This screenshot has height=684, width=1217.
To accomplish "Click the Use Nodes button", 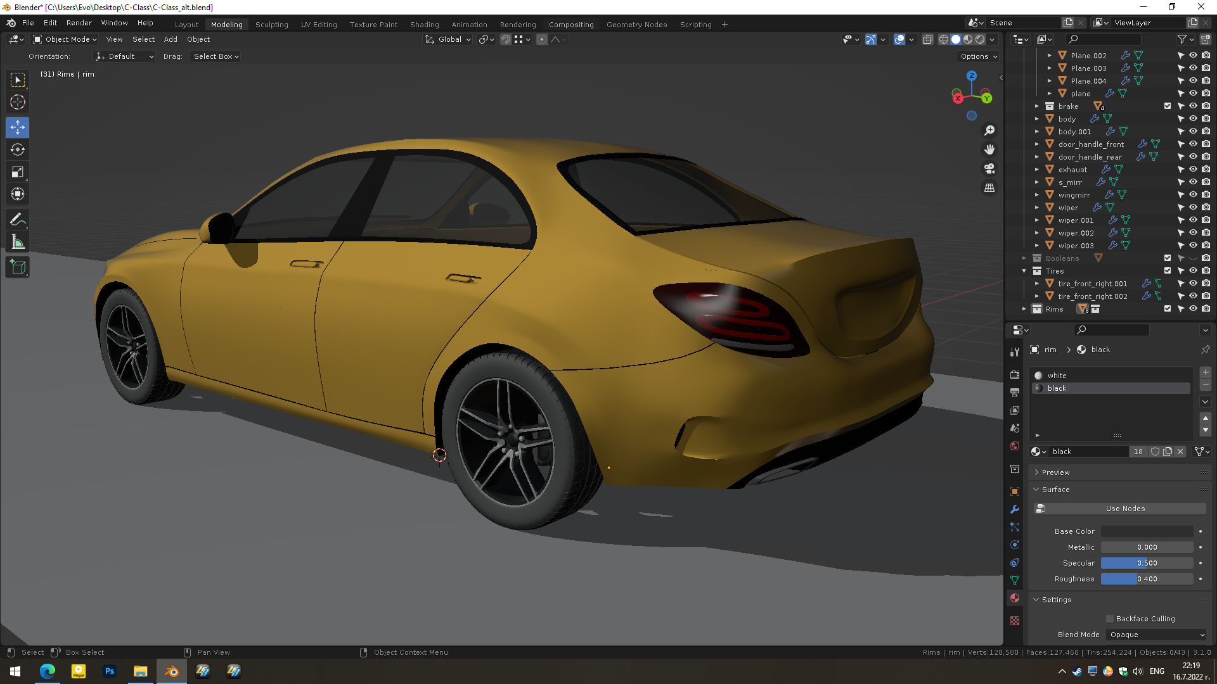I will (x=1124, y=509).
